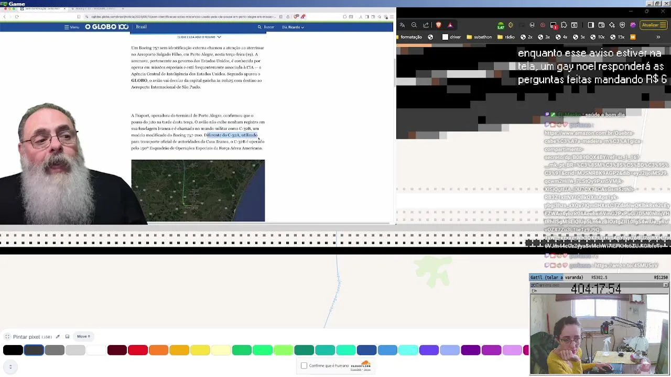Click the up-down expand palette button
Image resolution: width=671 pixels, height=377 pixels.
pyautogui.click(x=10, y=367)
